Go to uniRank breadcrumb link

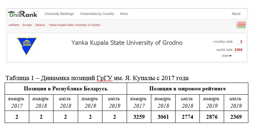14,25
